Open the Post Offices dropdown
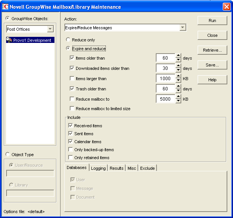This screenshot has width=233, height=218. point(50,29)
